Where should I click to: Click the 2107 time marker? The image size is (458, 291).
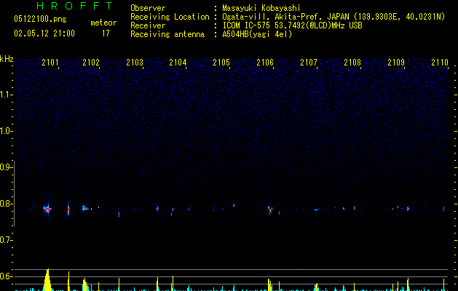pyautogui.click(x=309, y=62)
